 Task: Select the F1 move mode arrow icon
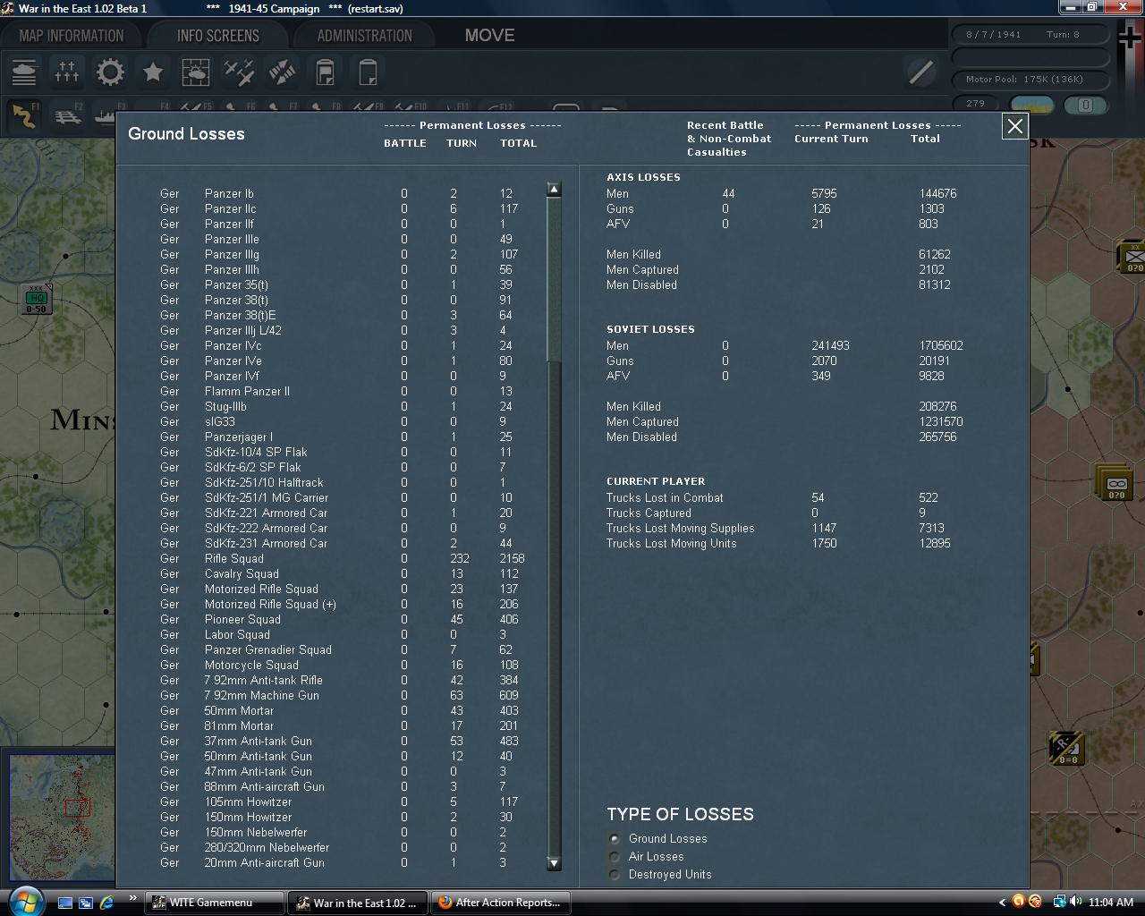tap(25, 116)
